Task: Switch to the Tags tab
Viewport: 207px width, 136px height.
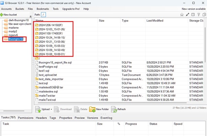Action: [x=53, y=118]
